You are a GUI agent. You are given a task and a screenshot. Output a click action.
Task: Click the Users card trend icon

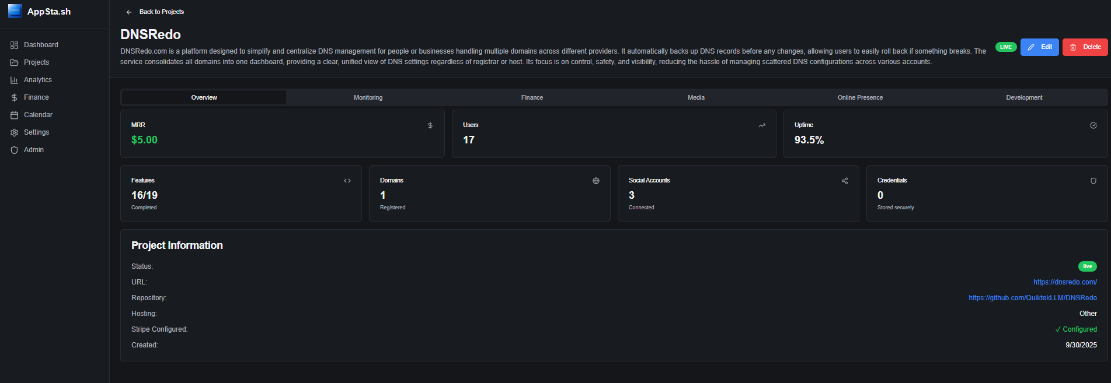coord(762,125)
